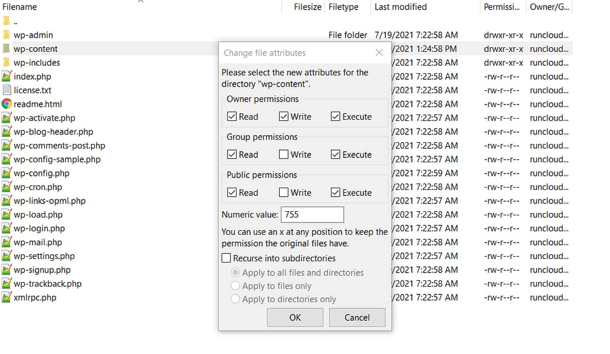Confirm attribute changes with OK
This screenshot has width=610, height=354.
coord(294,317)
